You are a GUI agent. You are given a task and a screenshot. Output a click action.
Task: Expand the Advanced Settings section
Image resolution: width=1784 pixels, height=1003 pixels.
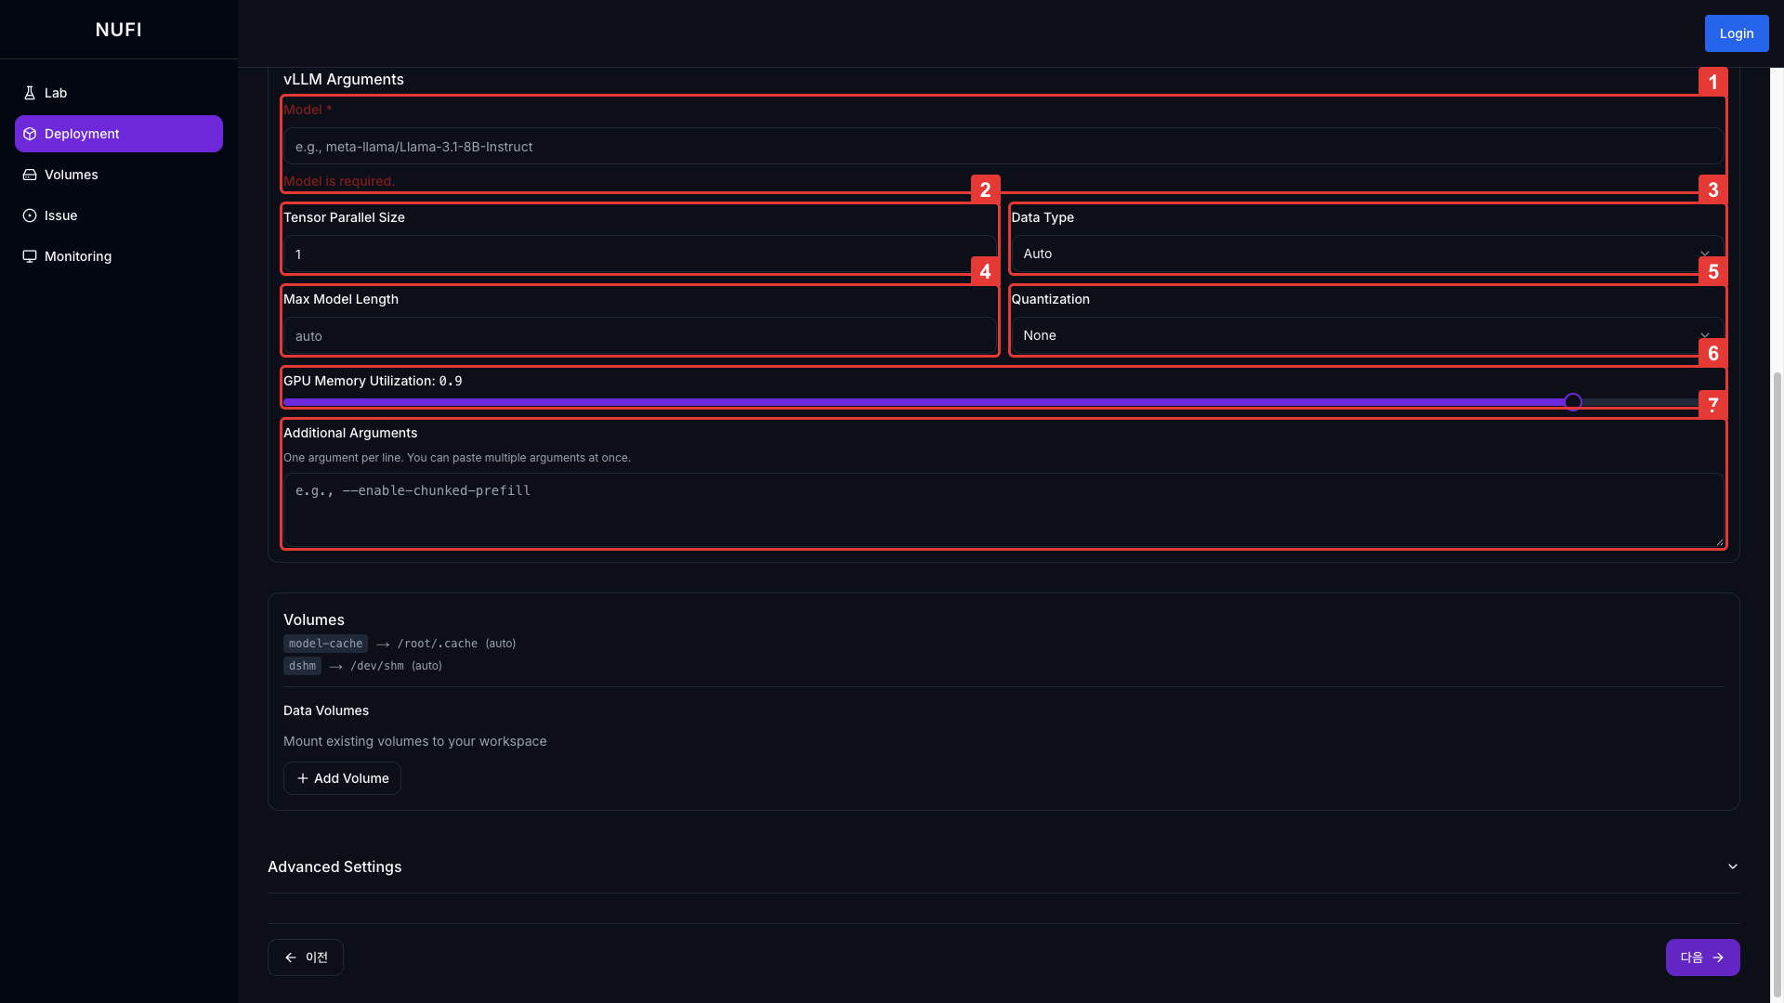click(x=1003, y=866)
